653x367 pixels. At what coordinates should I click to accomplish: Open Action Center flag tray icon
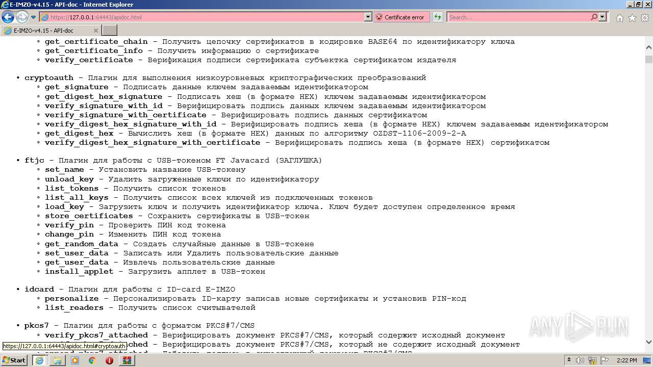[604, 360]
